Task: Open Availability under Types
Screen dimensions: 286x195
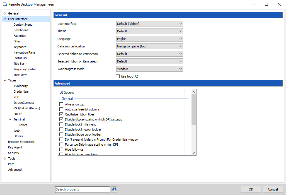Action: pos(21,86)
